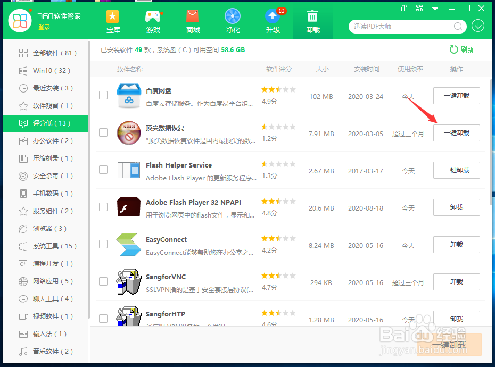Open the 净化 purify tab

[x=233, y=21]
